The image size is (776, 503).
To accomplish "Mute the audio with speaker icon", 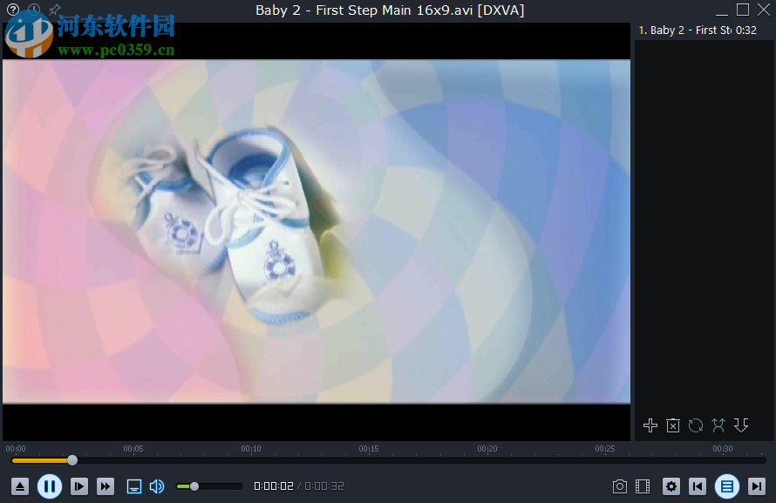I will 157,486.
